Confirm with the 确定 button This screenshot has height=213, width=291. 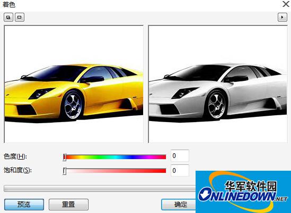tap(179, 205)
